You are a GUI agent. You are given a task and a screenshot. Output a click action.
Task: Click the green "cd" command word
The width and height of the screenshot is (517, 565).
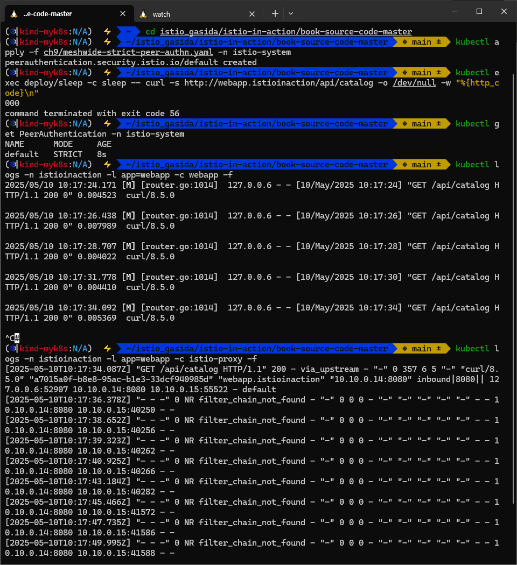(150, 32)
